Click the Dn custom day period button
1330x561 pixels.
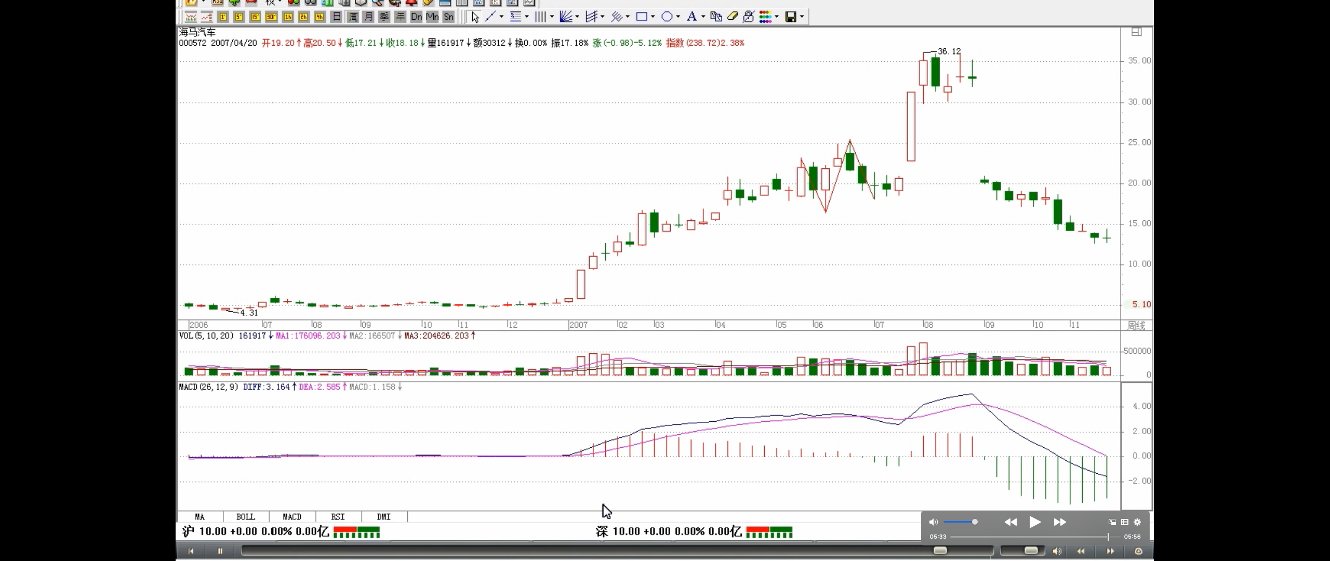[x=416, y=17]
